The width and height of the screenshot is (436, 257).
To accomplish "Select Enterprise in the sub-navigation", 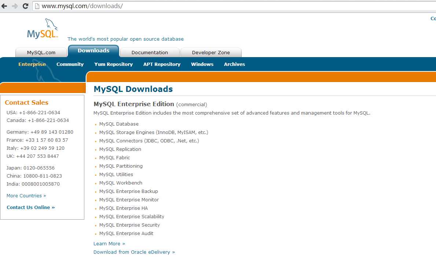I will [x=32, y=64].
